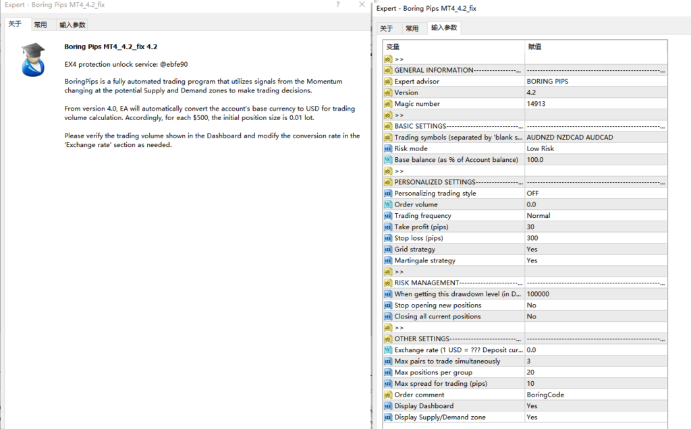The height and width of the screenshot is (429, 691).
Task: Open the Trading frequency Normal dropdown
Action: pyautogui.click(x=538, y=216)
